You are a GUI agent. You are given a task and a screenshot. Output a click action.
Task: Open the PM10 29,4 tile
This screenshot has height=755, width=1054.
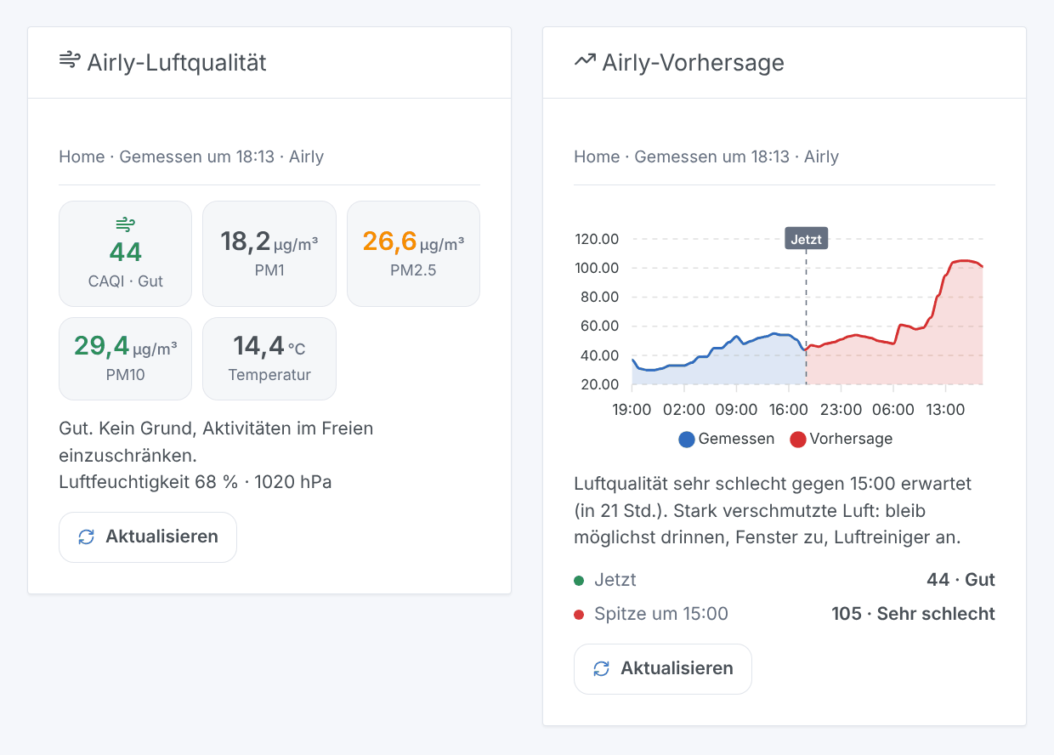(x=125, y=359)
